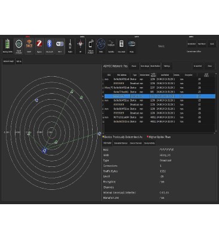Screen dimensions: 219x239
Task: Select the DECT scanner icon
Action: (29, 46)
